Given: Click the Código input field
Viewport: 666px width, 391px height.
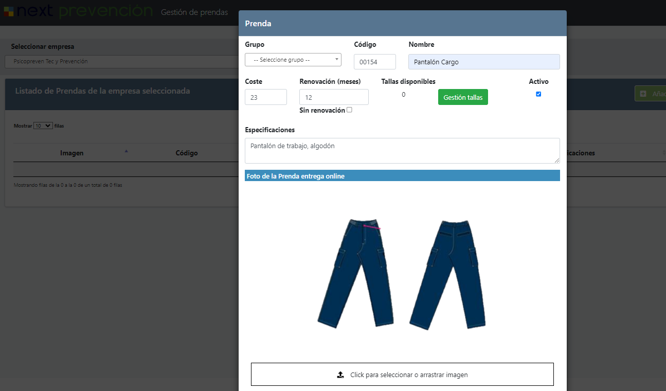Looking at the screenshot, I should click(375, 62).
